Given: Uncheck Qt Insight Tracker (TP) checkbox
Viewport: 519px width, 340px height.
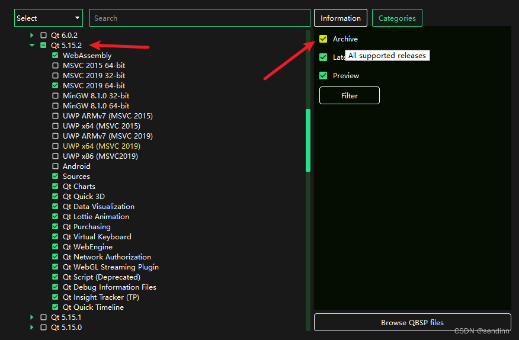Looking at the screenshot, I should click(55, 297).
